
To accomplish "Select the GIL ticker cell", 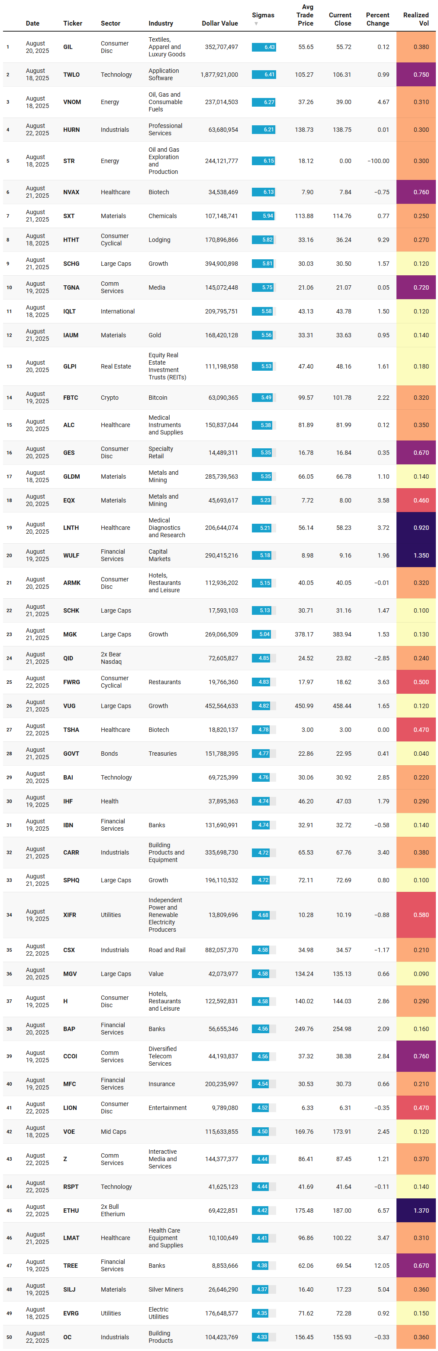I will pos(68,47).
